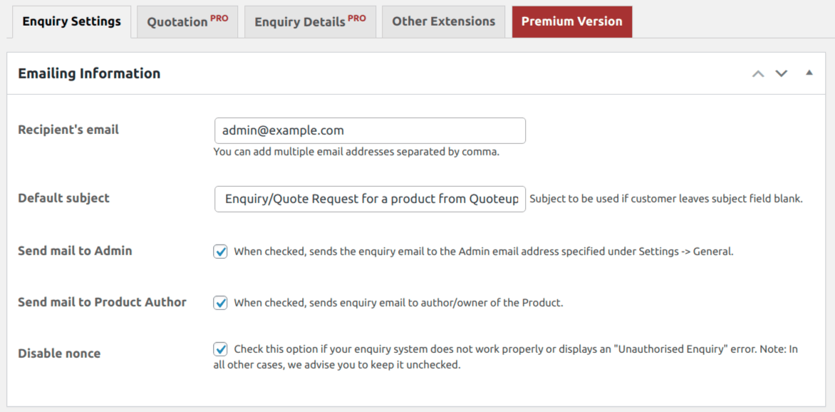Move the Emailing Information panel down
Image resolution: width=835 pixels, height=412 pixels.
point(782,73)
